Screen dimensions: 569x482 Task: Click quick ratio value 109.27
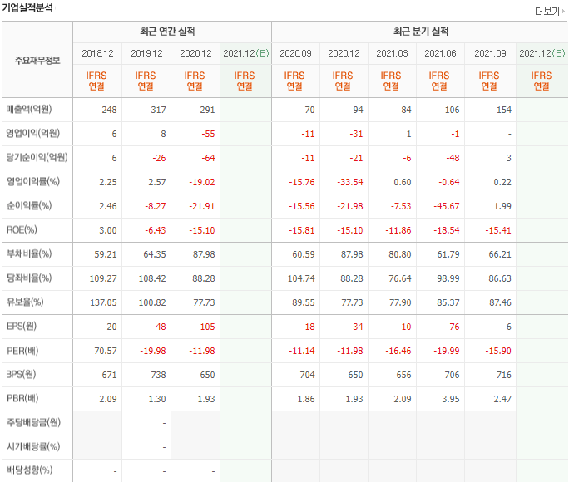(x=103, y=278)
